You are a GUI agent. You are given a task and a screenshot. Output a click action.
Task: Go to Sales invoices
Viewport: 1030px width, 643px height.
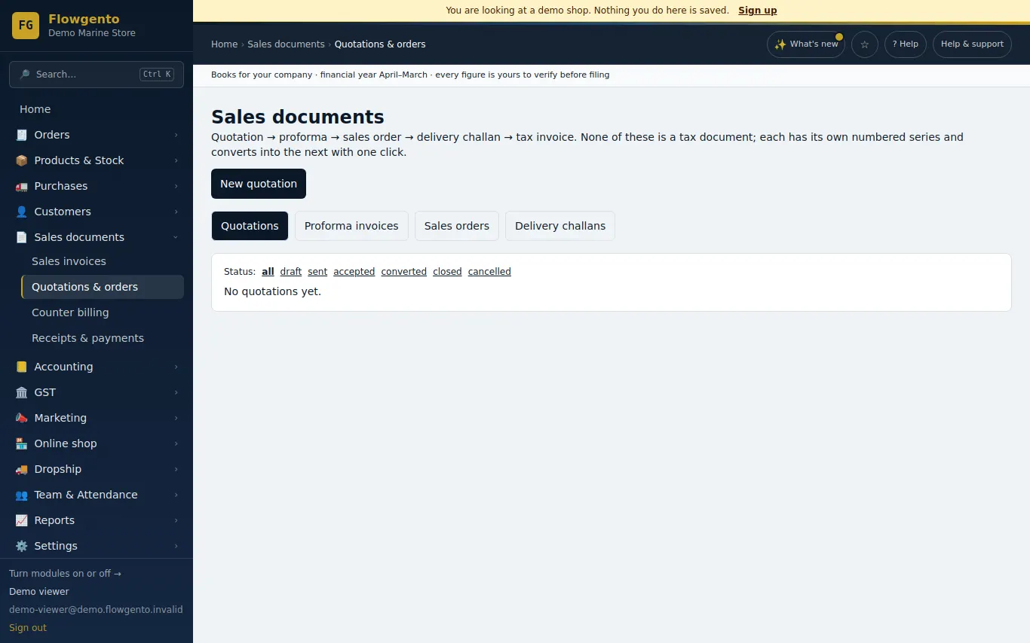pos(103,261)
